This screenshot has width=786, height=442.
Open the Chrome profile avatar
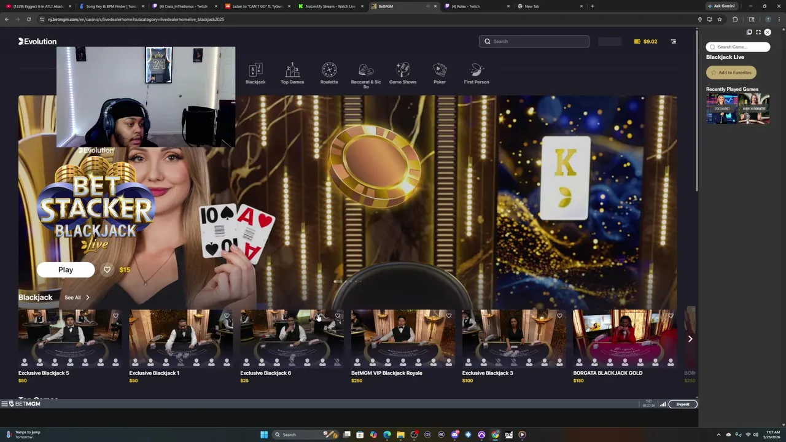click(x=768, y=19)
